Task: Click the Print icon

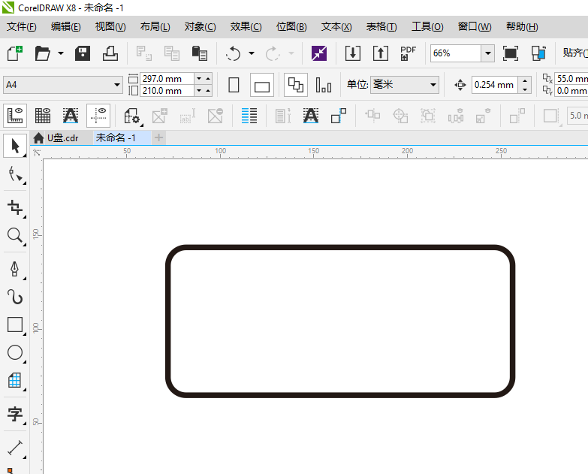Action: point(110,53)
